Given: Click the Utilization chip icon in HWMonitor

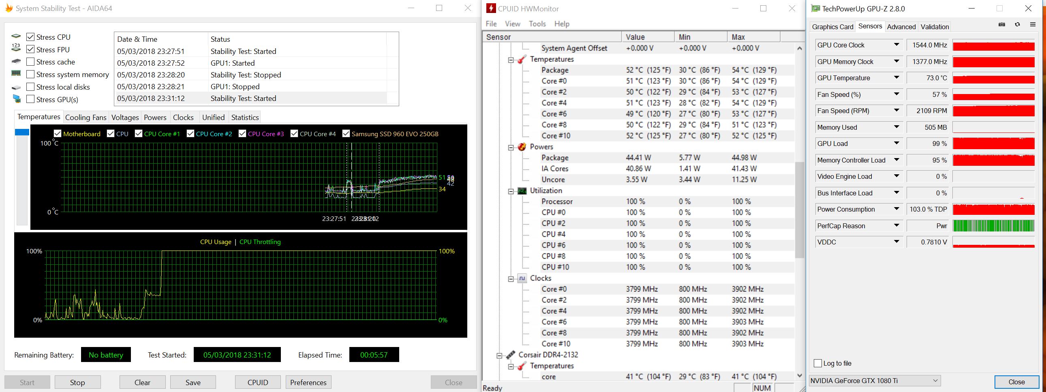Looking at the screenshot, I should pyautogui.click(x=522, y=191).
